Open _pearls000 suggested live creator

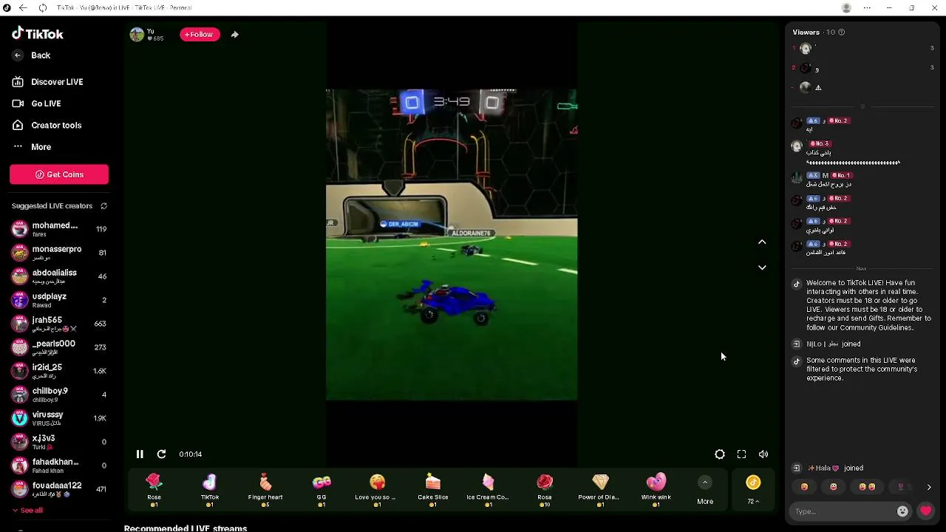pyautogui.click(x=59, y=347)
